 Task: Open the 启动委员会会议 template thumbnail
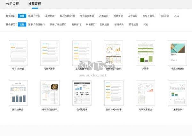click(50, 93)
